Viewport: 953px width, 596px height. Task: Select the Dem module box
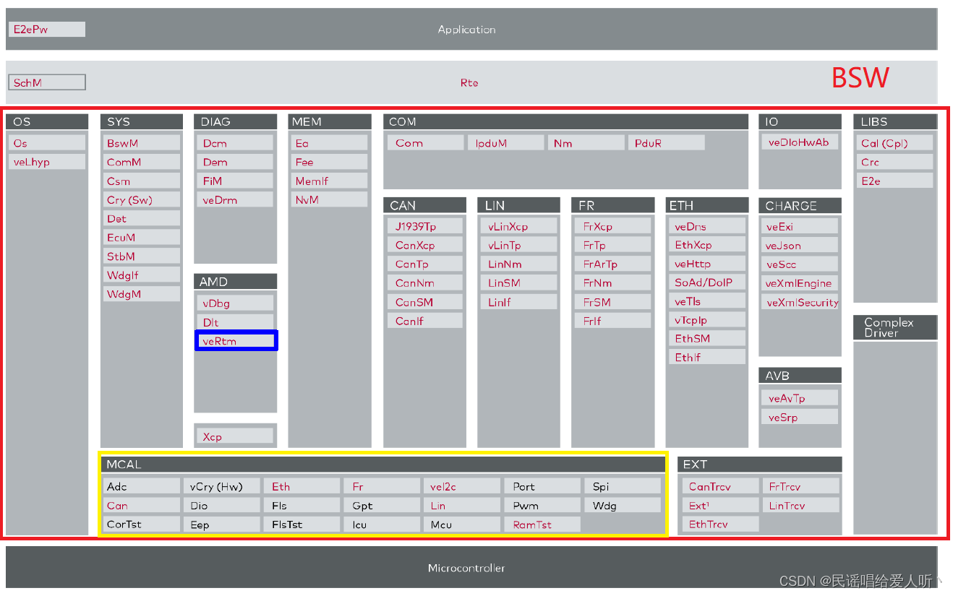236,162
